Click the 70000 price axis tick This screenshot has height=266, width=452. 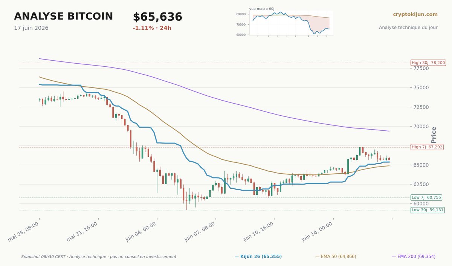tap(421, 127)
